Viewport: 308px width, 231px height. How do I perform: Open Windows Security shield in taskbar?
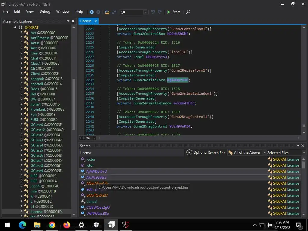pyautogui.click(x=96, y=225)
